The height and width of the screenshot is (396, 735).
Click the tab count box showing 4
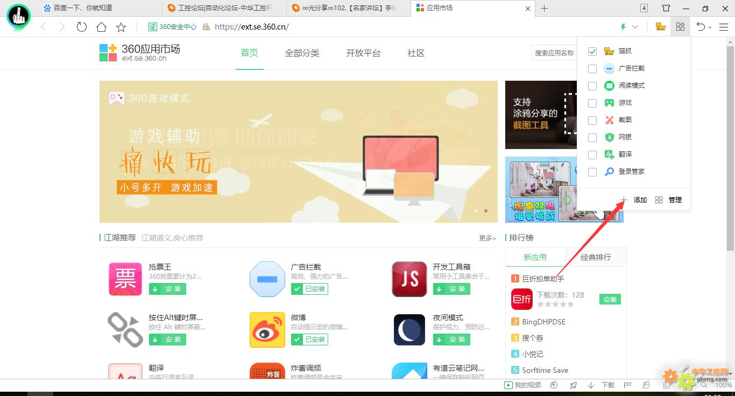[x=644, y=8]
